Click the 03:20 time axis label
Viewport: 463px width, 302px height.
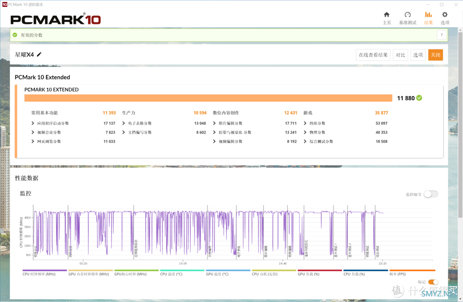coord(83,263)
